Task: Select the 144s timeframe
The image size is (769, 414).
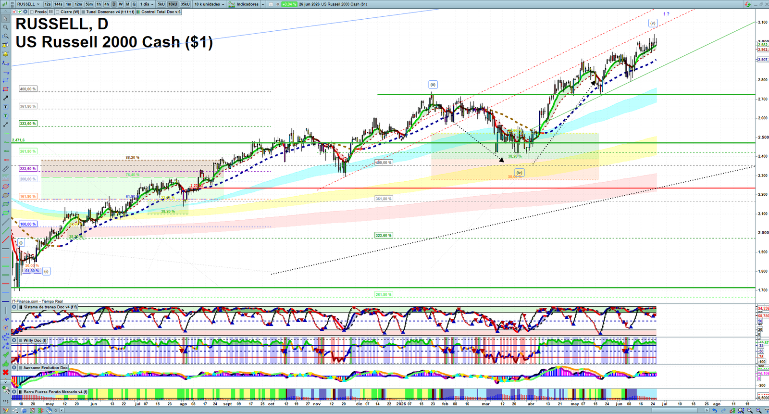Action: click(x=58, y=4)
